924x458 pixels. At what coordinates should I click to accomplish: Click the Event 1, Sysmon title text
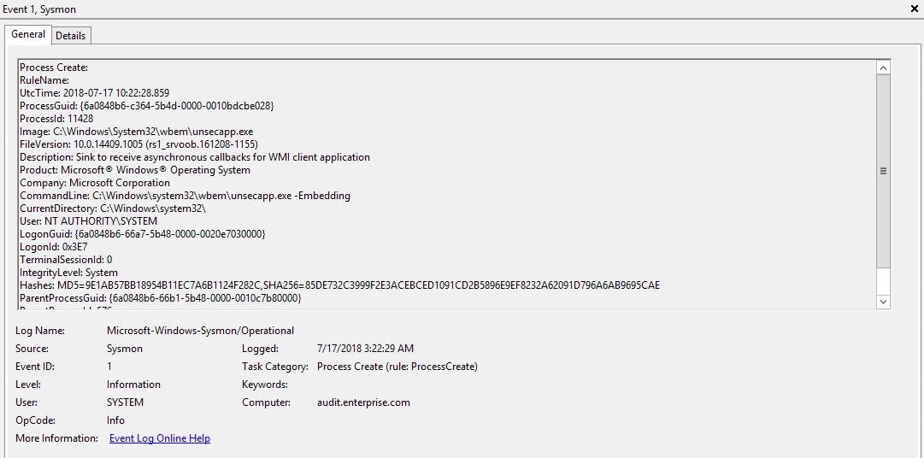coord(39,9)
